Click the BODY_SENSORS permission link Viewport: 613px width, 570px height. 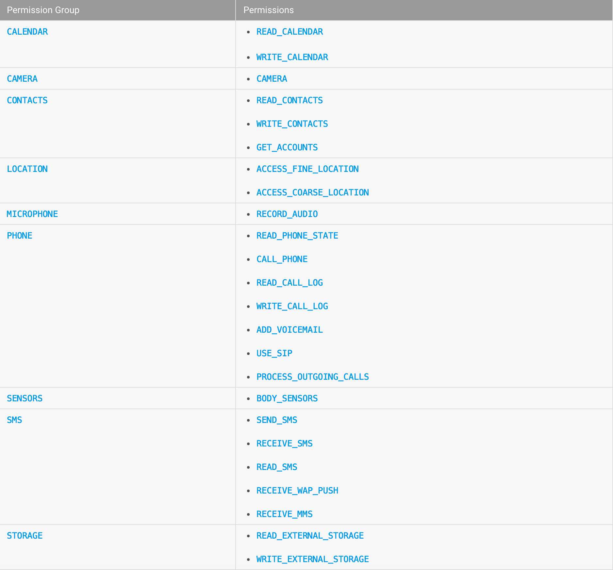(x=287, y=398)
